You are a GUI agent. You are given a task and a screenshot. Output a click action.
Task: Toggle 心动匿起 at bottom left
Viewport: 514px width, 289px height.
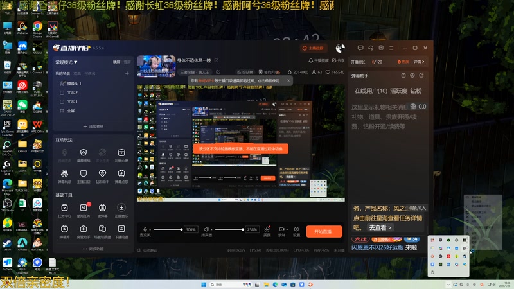(147, 250)
